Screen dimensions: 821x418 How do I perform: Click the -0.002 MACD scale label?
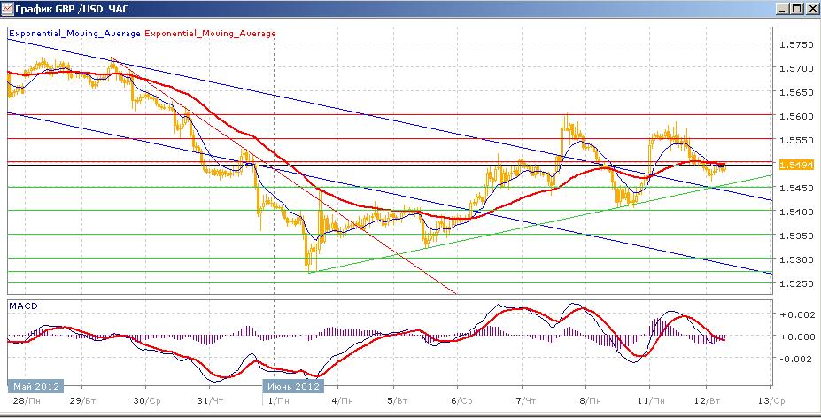pos(797,359)
